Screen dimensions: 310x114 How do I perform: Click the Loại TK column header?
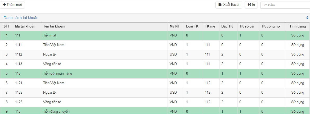192,26
